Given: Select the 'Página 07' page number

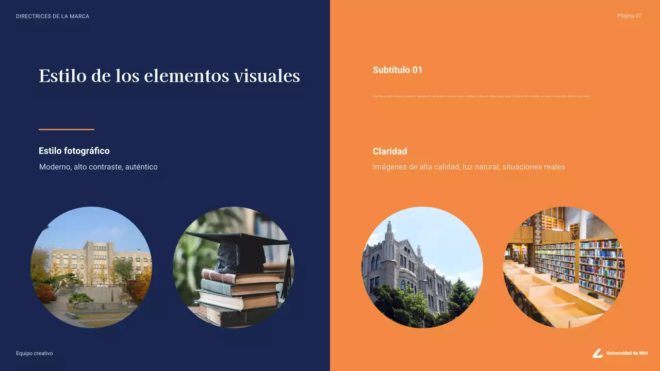Looking at the screenshot, I should pos(629,16).
